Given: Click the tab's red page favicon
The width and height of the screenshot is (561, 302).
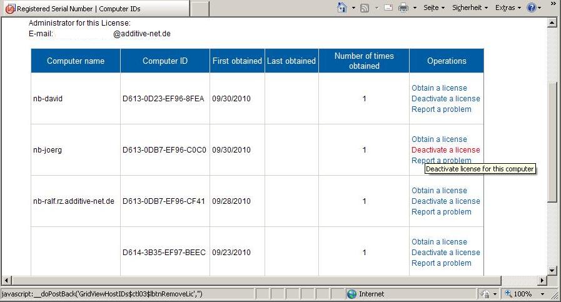Looking at the screenshot, I should (10, 9).
